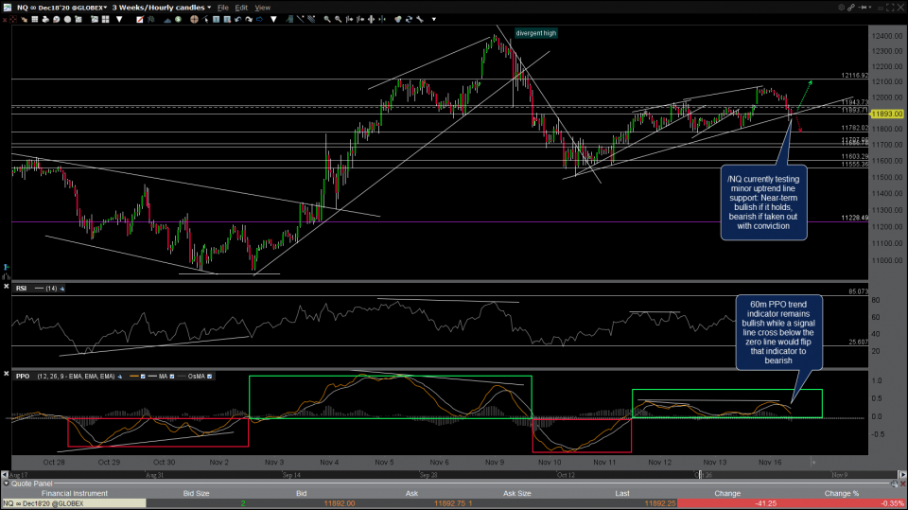Edit RSI settings via blue wrench icon

62,288
